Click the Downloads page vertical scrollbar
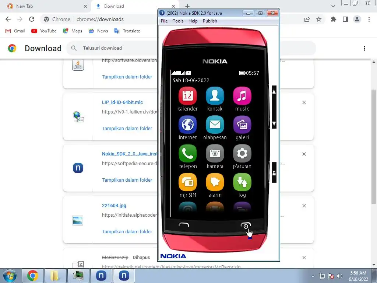The width and height of the screenshot is (377, 283). (374, 147)
